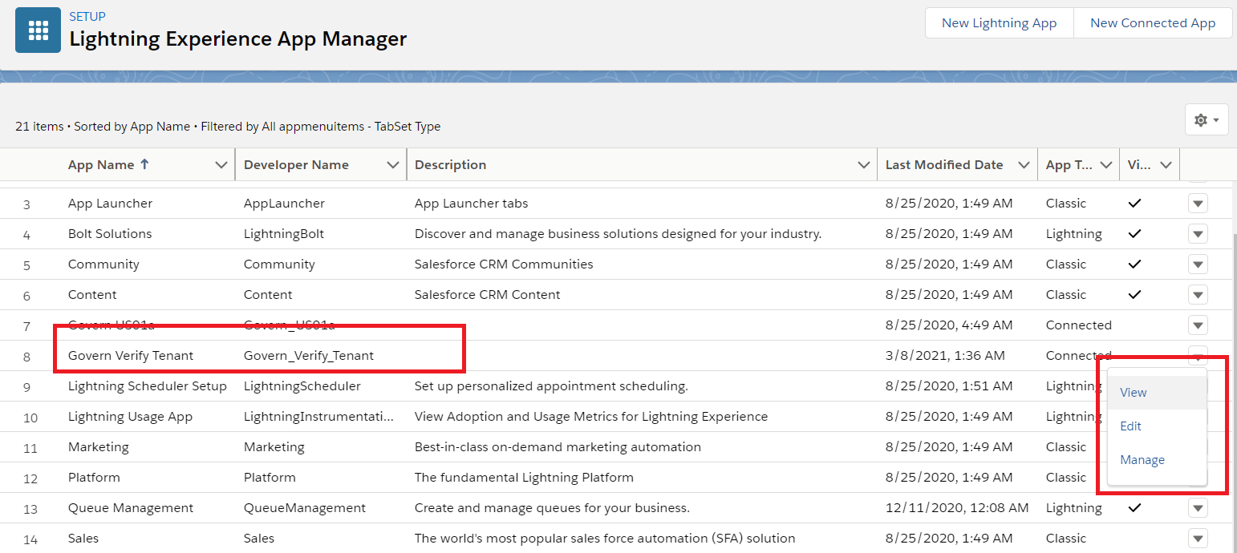
Task: Click the LightningScheduler developer name
Action: [302, 386]
